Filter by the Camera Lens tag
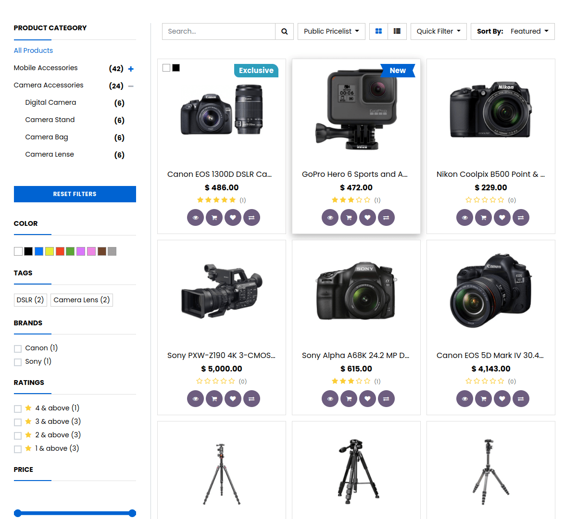This screenshot has width=577, height=519. click(82, 300)
